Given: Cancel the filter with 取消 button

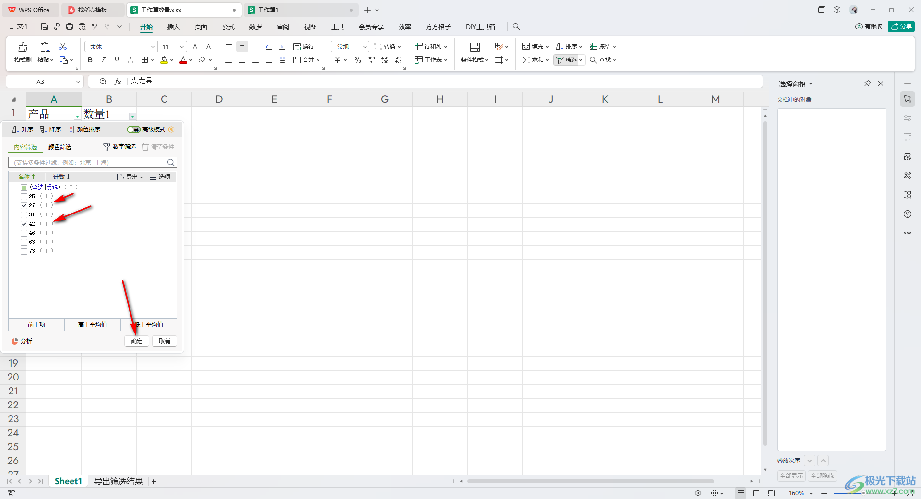Looking at the screenshot, I should click(165, 341).
